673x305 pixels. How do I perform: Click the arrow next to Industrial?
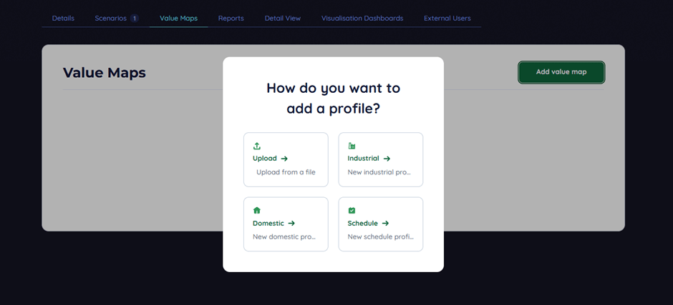tap(387, 159)
